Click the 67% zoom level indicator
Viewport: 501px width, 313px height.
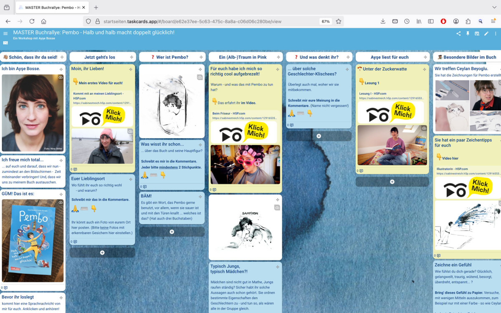[x=325, y=21]
